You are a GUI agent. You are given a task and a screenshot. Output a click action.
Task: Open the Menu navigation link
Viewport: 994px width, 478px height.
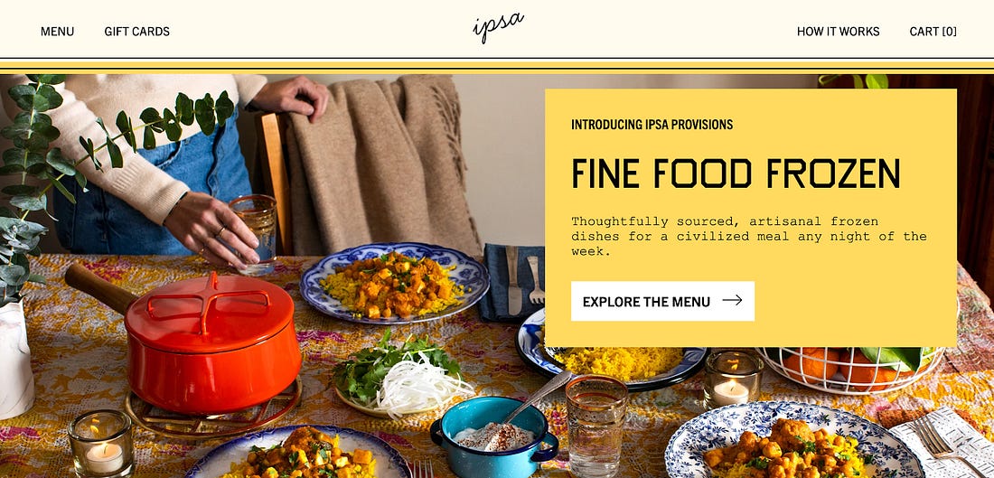click(57, 31)
